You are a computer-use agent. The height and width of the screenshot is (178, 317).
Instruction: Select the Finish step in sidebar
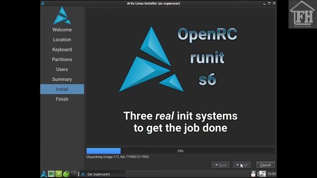click(x=62, y=99)
